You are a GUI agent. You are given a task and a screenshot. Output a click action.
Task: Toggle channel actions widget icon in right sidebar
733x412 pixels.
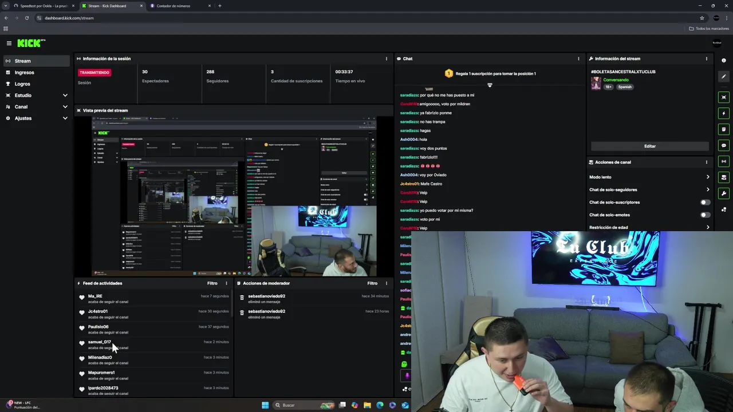(724, 177)
